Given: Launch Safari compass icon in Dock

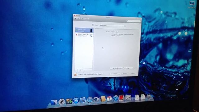Looking at the screenshot, I should click(x=90, y=100).
